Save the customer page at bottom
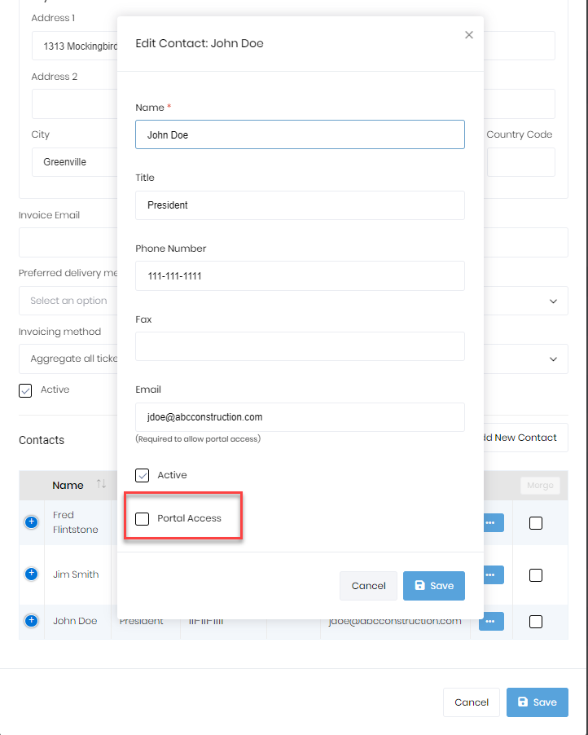 (x=537, y=702)
